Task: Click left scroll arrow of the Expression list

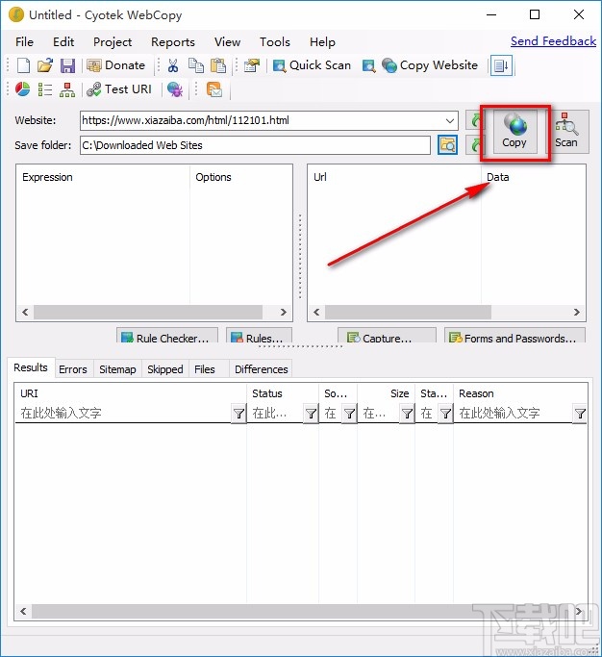Action: click(x=25, y=313)
